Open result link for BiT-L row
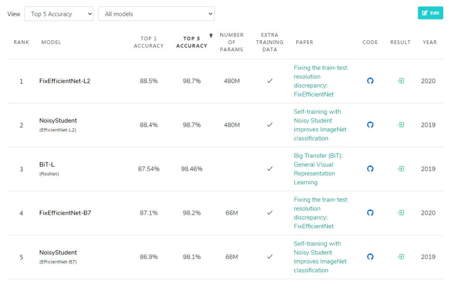The image size is (453, 282). tap(401, 169)
